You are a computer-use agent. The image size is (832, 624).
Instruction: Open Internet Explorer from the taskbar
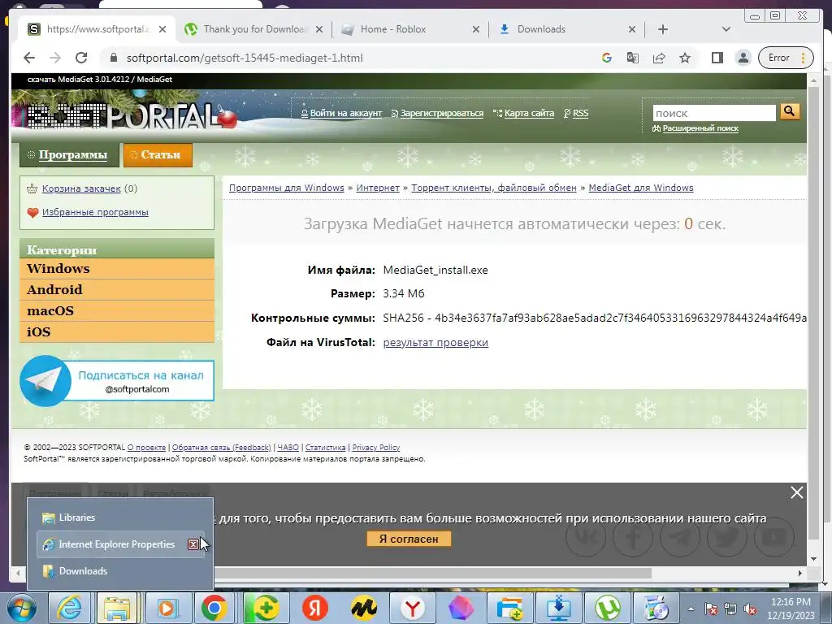pyautogui.click(x=70, y=608)
